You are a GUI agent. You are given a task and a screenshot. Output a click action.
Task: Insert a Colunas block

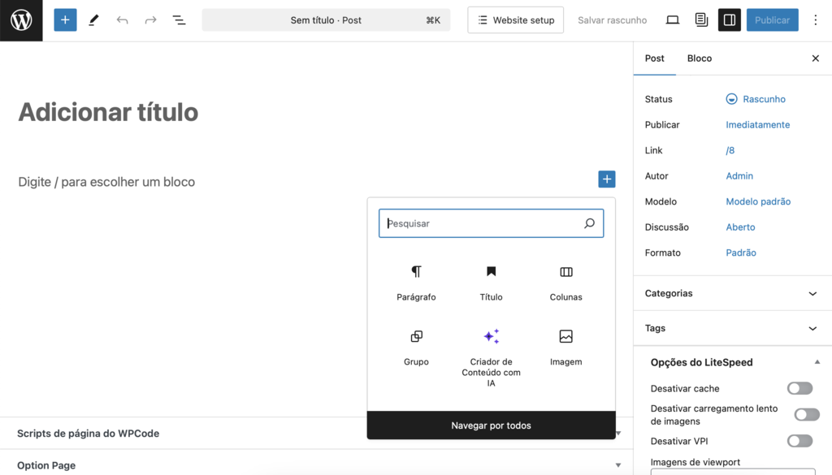pyautogui.click(x=565, y=280)
